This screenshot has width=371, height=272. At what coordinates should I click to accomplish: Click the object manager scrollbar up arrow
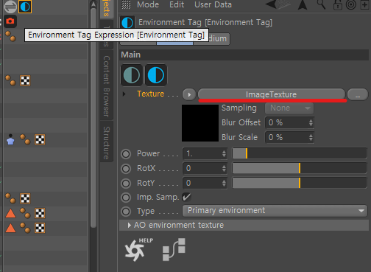[x=93, y=4]
